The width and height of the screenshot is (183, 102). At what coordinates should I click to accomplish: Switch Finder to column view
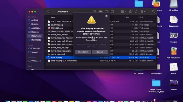(106, 12)
